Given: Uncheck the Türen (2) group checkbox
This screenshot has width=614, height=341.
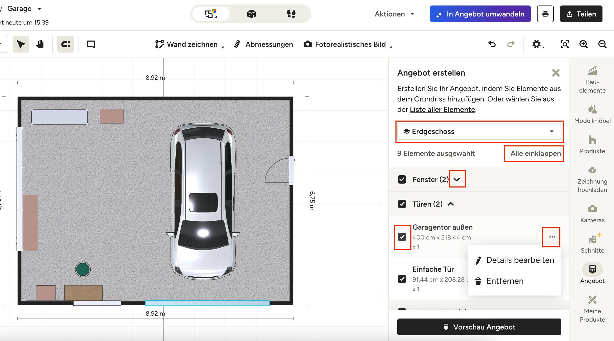Looking at the screenshot, I should 402,204.
